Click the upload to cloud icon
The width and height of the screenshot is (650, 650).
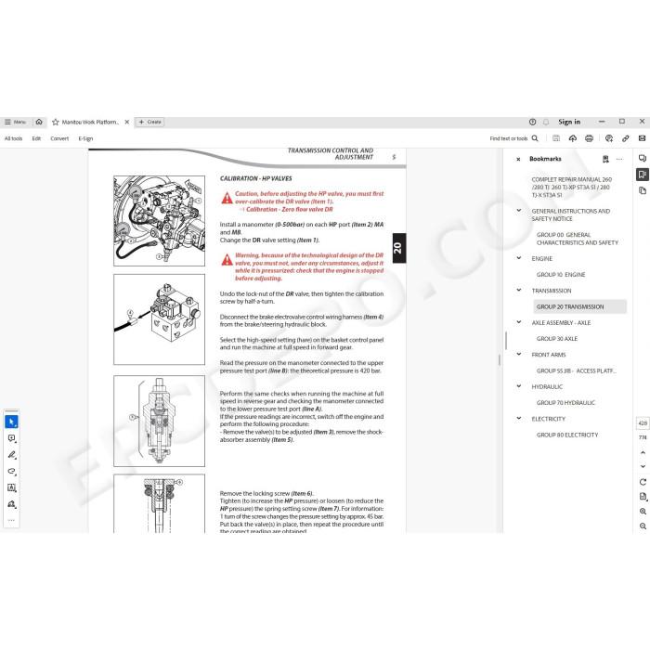click(573, 138)
